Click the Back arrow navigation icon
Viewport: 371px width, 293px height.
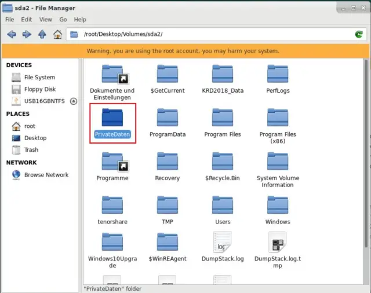[x=11, y=35]
